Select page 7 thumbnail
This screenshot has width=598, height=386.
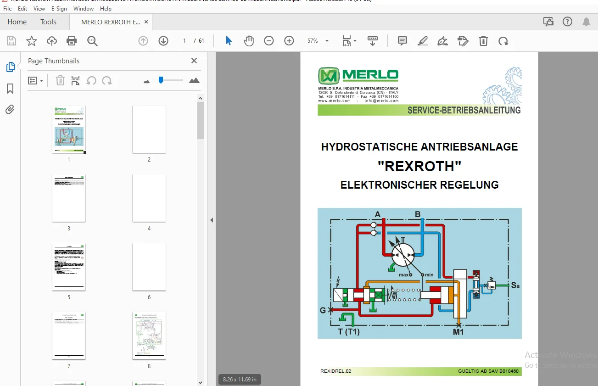(x=69, y=336)
